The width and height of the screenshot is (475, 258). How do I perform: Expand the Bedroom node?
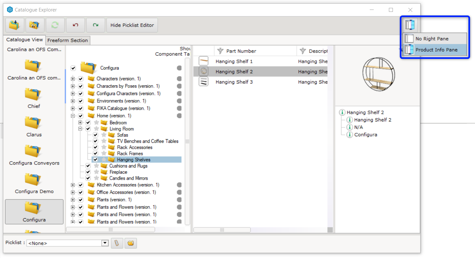(x=80, y=122)
